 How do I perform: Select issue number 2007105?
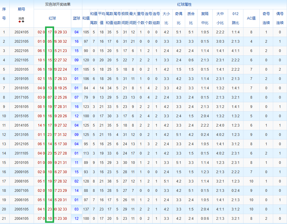click(x=22, y=191)
